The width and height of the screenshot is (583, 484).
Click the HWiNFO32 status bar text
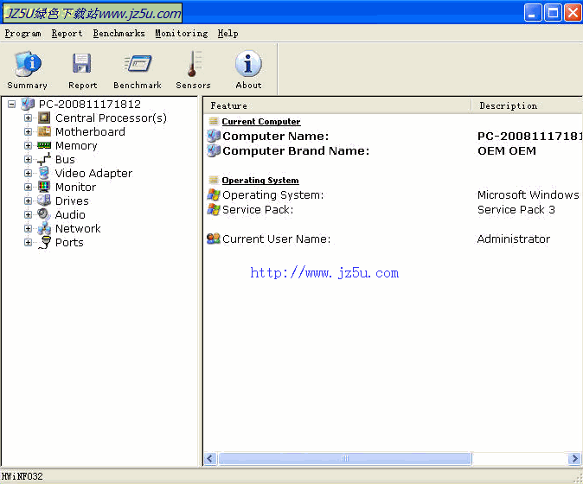pyautogui.click(x=22, y=476)
